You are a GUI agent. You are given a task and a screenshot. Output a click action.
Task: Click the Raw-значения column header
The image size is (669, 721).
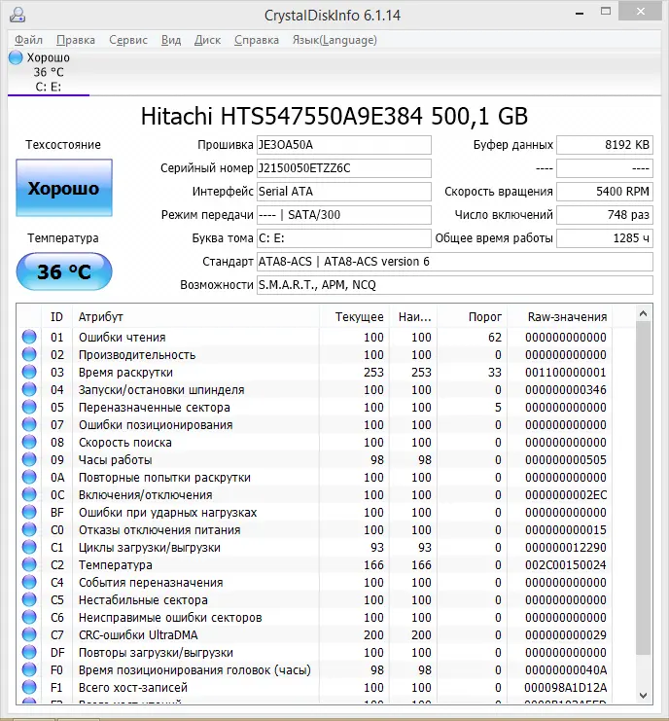559,317
